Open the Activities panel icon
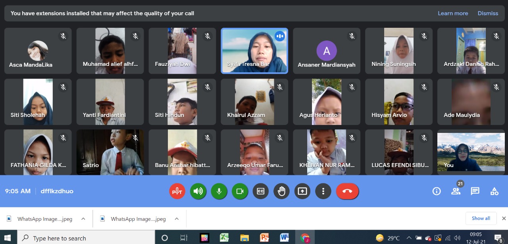This screenshot has height=244, width=508. coord(495,191)
